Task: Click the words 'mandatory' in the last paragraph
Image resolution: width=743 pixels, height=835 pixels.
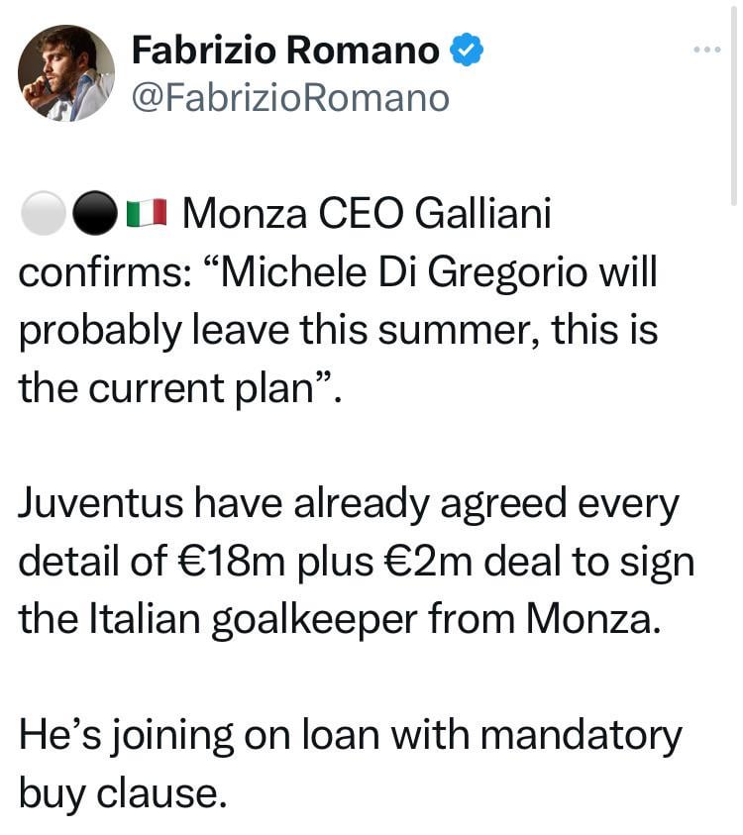Action: 582,735
